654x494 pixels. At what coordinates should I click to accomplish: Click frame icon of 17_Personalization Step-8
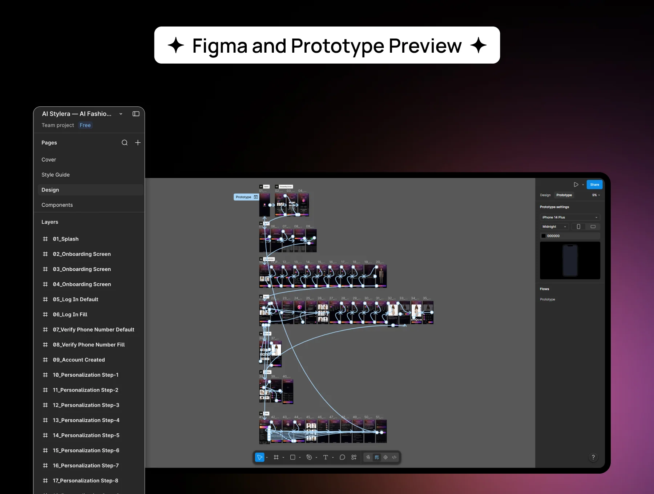[45, 481]
